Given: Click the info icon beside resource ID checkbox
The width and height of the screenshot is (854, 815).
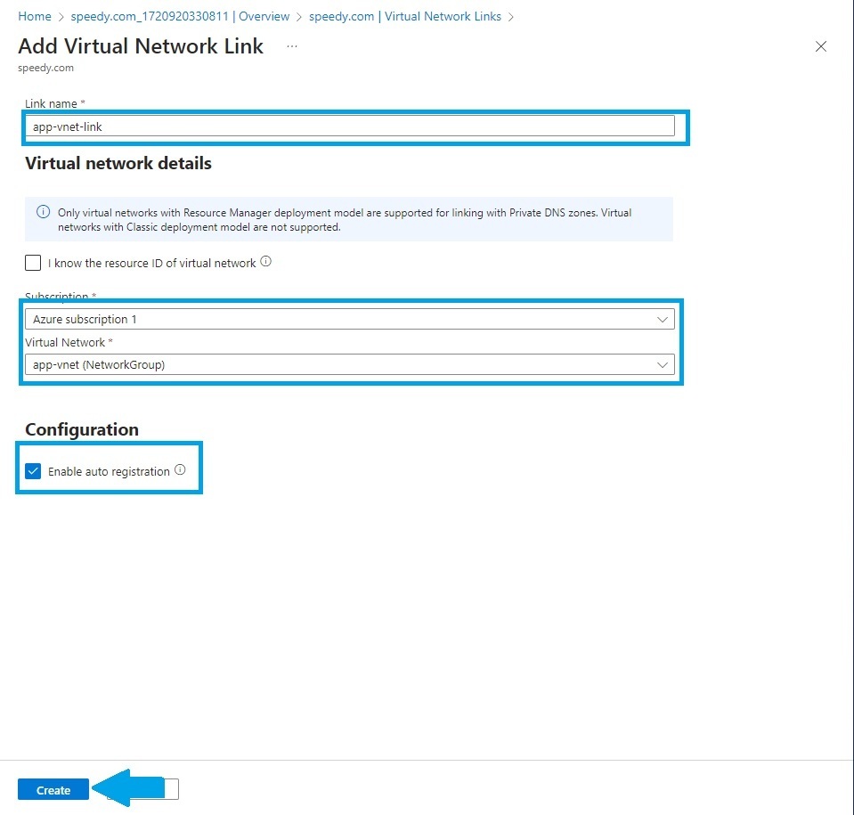Looking at the screenshot, I should (x=266, y=261).
